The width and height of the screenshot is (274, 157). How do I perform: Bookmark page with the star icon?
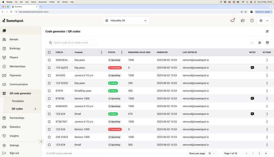245,12
